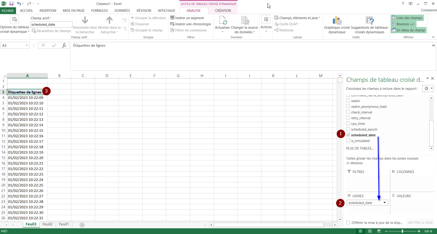
Task: Check the cpu_time field checkbox
Action: coord(348,123)
